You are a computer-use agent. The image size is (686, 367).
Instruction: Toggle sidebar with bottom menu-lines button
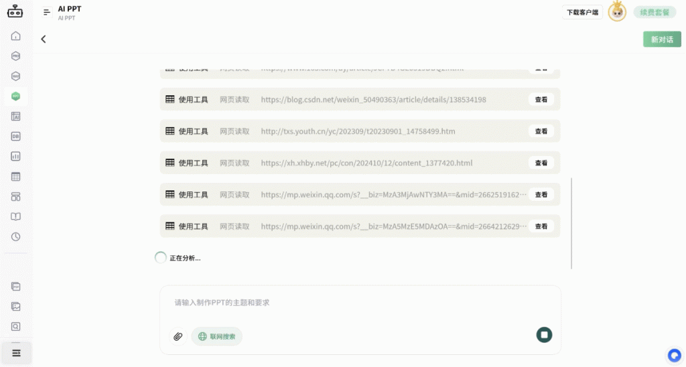(x=16, y=353)
